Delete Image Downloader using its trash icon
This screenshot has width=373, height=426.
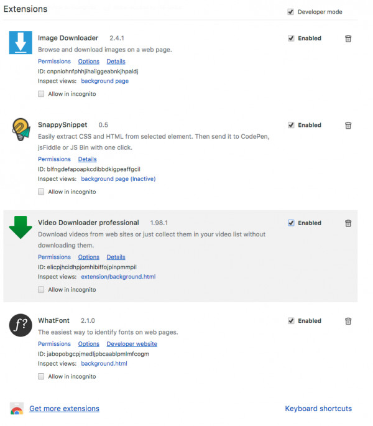348,39
